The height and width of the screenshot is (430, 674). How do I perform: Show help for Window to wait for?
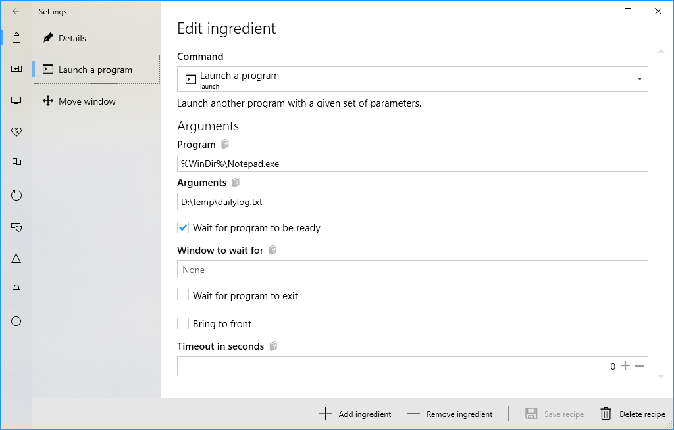(x=273, y=250)
